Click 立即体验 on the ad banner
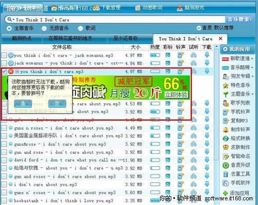This screenshot has height=205, width=258. 176,94
